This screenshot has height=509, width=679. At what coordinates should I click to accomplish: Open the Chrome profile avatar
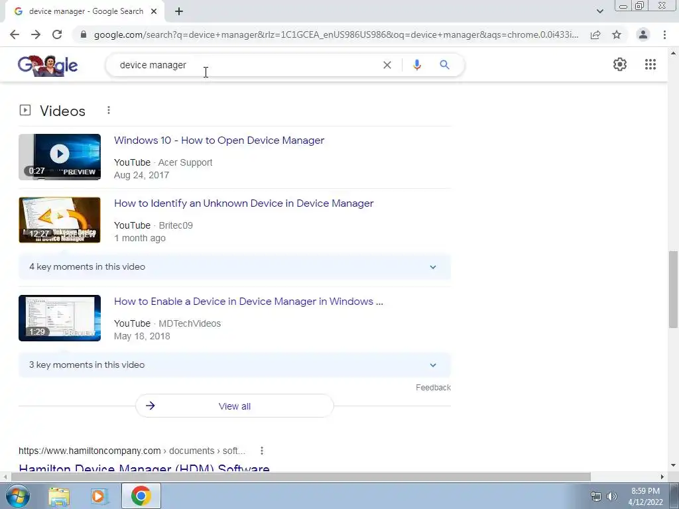[x=643, y=34]
